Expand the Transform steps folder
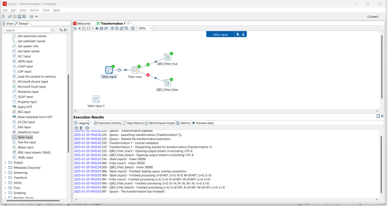389x206 pixels. pos(6,178)
